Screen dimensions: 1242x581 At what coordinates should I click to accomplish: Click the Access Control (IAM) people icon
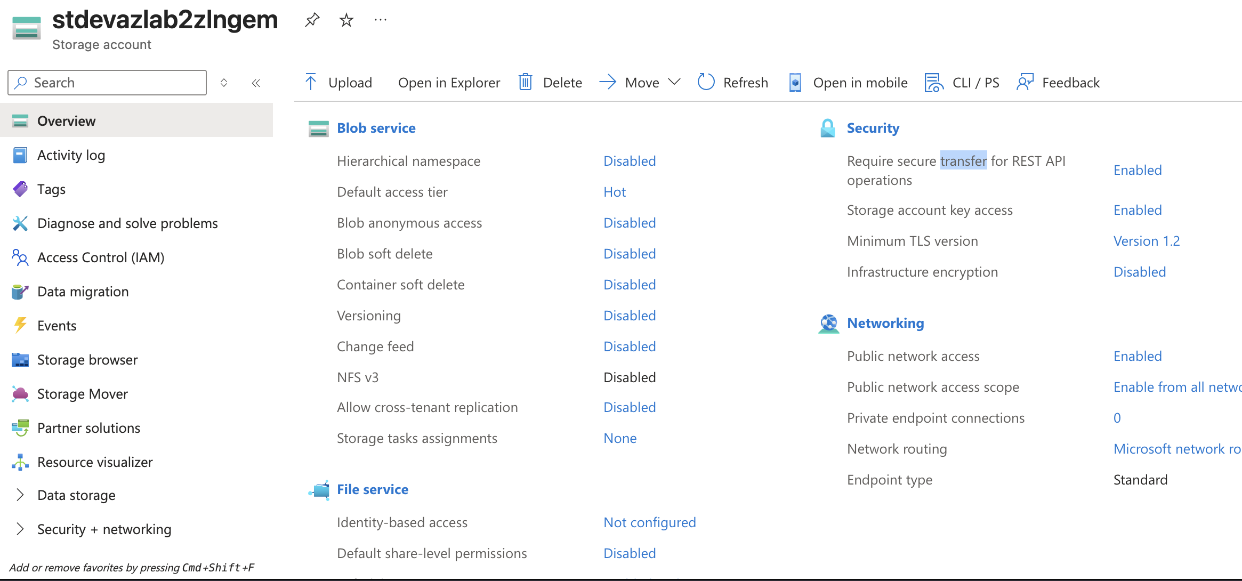pos(20,257)
